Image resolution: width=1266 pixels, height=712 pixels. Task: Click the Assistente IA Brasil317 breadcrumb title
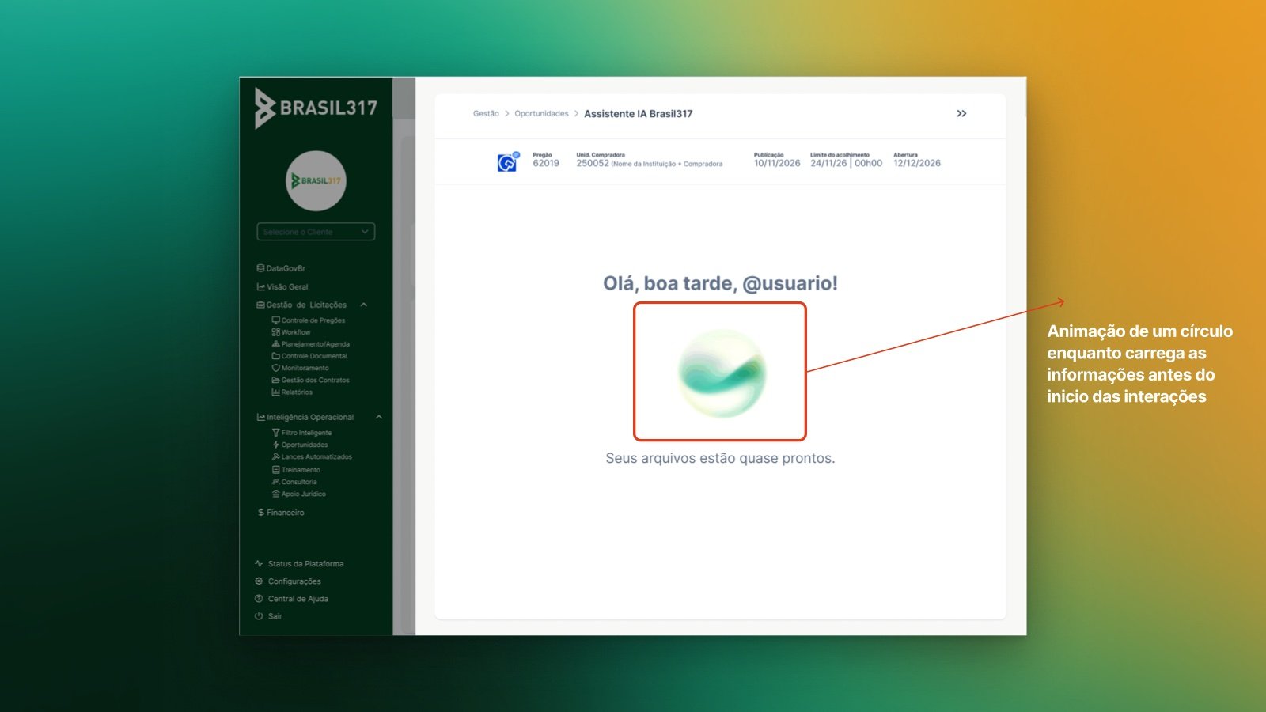click(639, 114)
